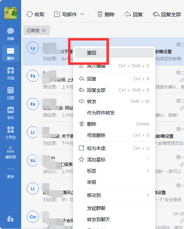Click the Ly sender avatar
The width and height of the screenshot is (184, 229).
coord(33,48)
